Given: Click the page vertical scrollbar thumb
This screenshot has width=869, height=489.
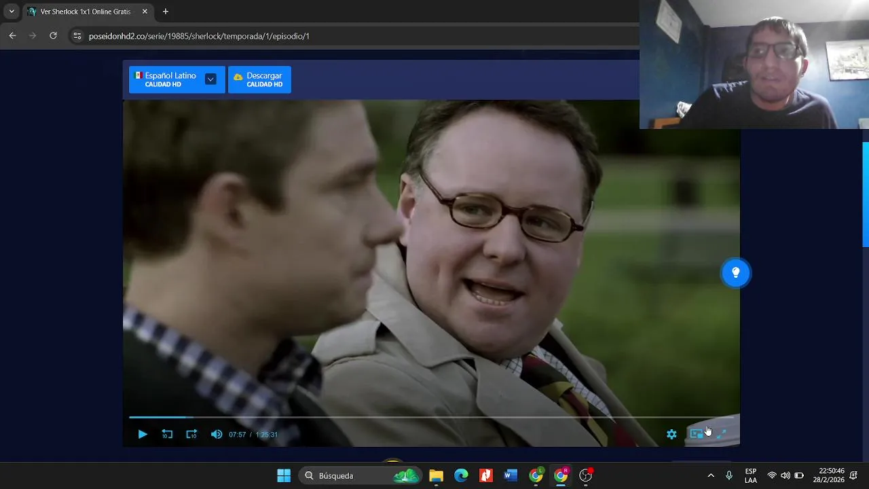Looking at the screenshot, I should pos(866,195).
